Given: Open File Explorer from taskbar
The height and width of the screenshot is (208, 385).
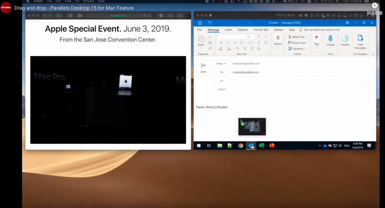Looking at the screenshot, I should 220,146.
